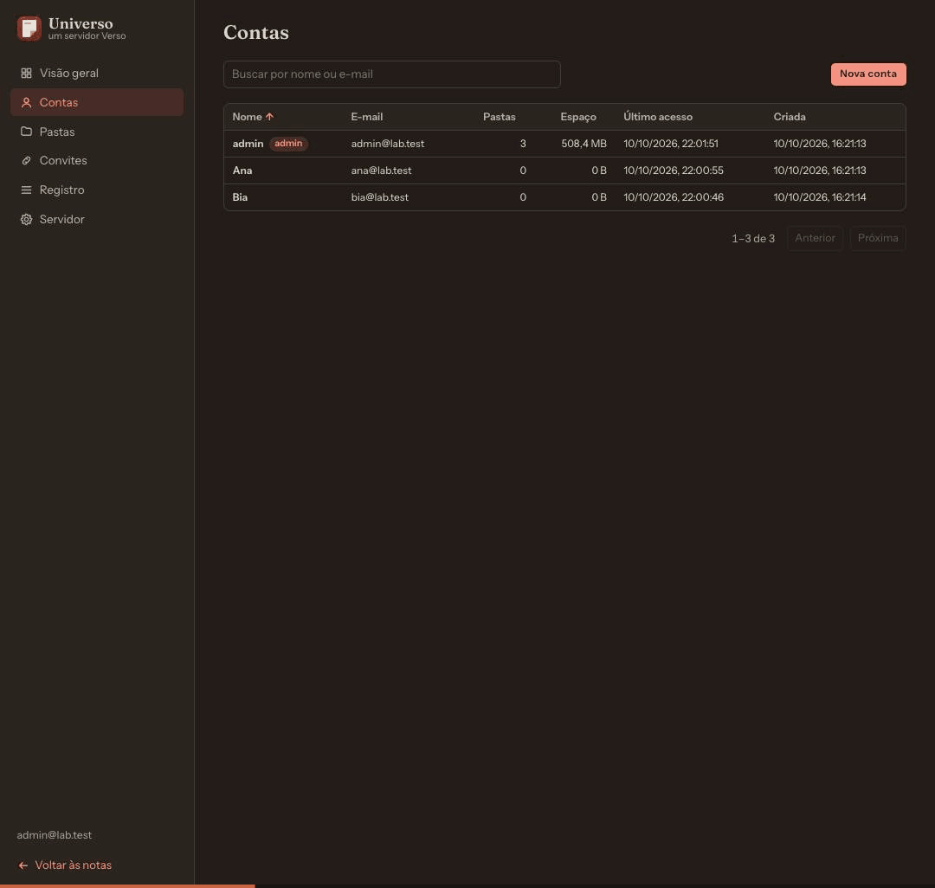This screenshot has width=935, height=888.
Task: Click bia@lab.test email cell
Action: tap(379, 197)
